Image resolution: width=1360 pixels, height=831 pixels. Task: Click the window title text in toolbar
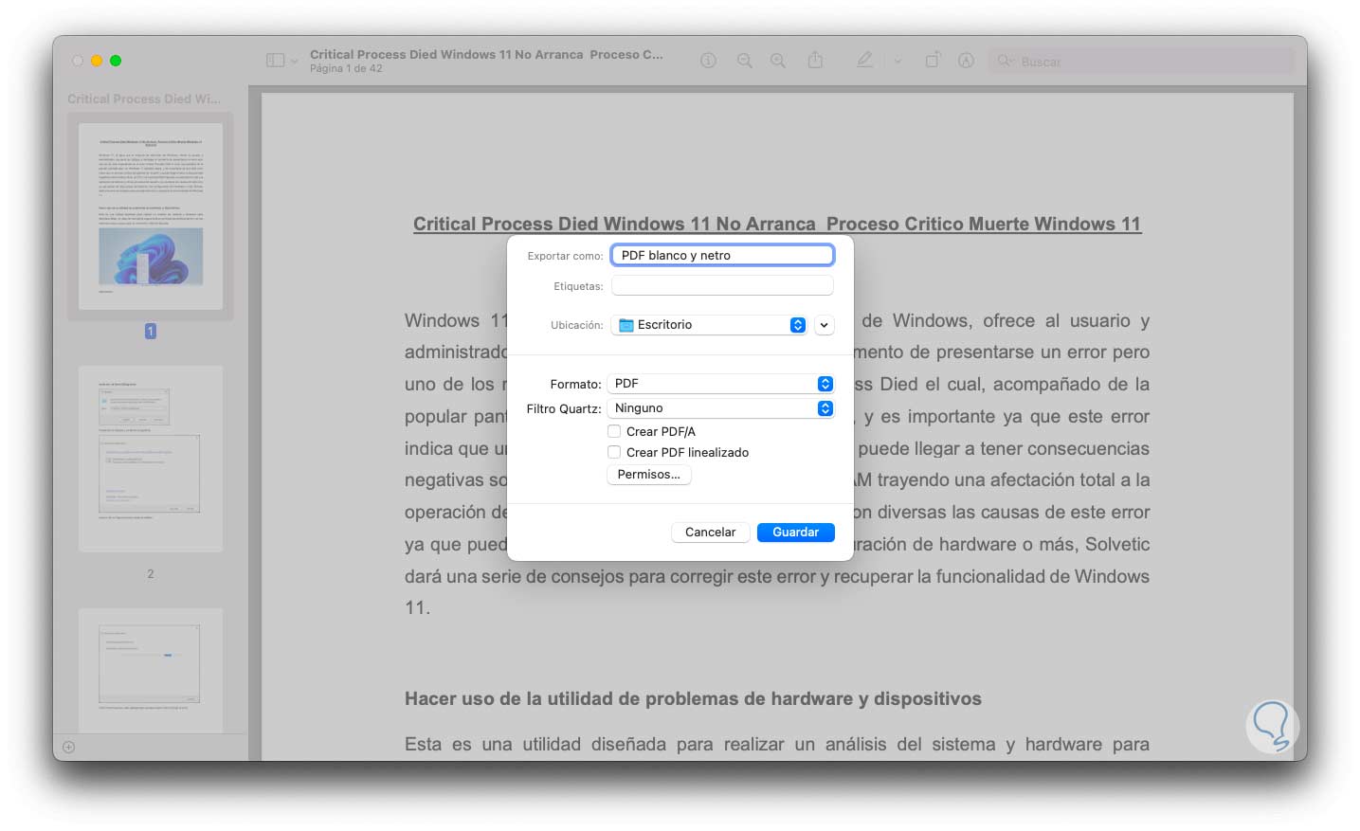point(486,54)
